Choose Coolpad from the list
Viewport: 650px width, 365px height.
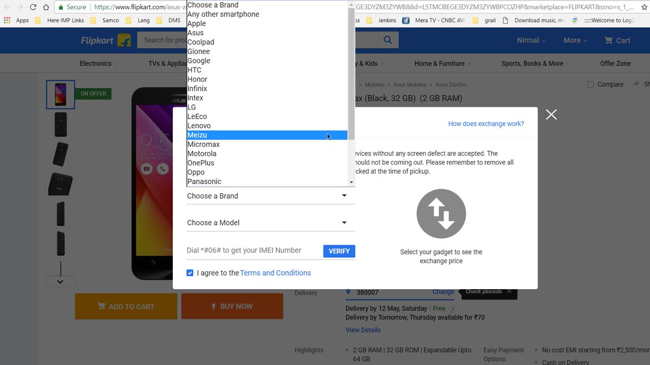(267, 42)
